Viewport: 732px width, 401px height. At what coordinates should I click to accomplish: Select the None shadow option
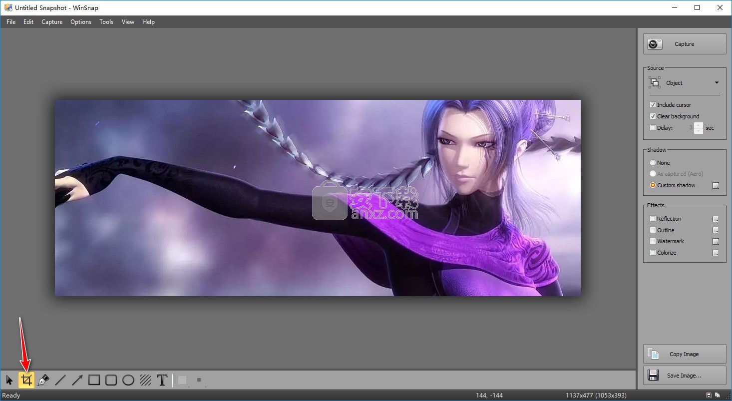[653, 163]
